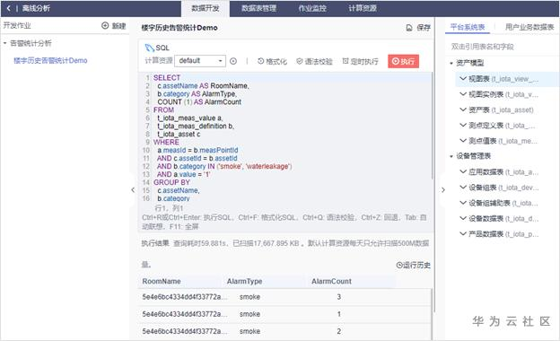This screenshot has width=560, height=341.
Task: Click the 行1, 列1 cursor position status
Action: (169, 208)
